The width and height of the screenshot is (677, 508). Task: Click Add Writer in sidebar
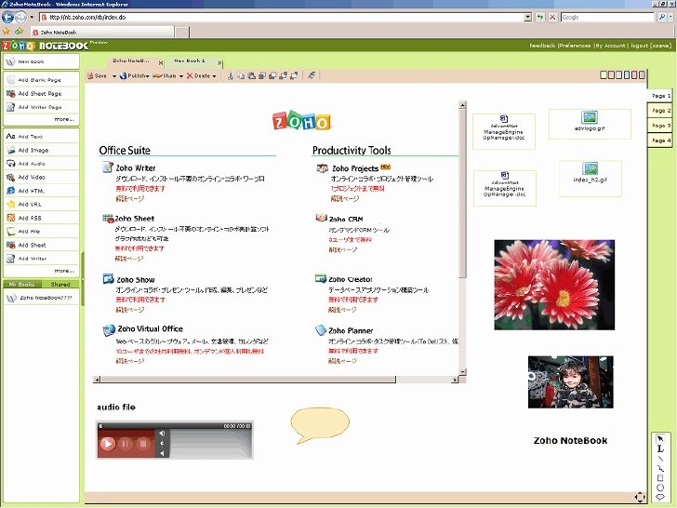(41, 259)
